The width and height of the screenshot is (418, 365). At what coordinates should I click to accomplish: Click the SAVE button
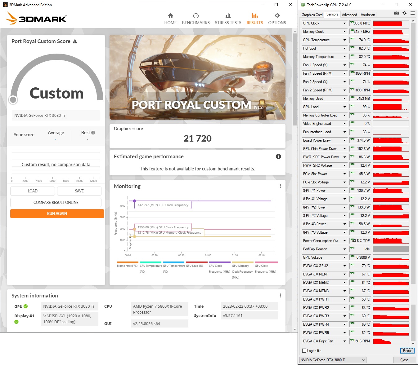click(79, 191)
